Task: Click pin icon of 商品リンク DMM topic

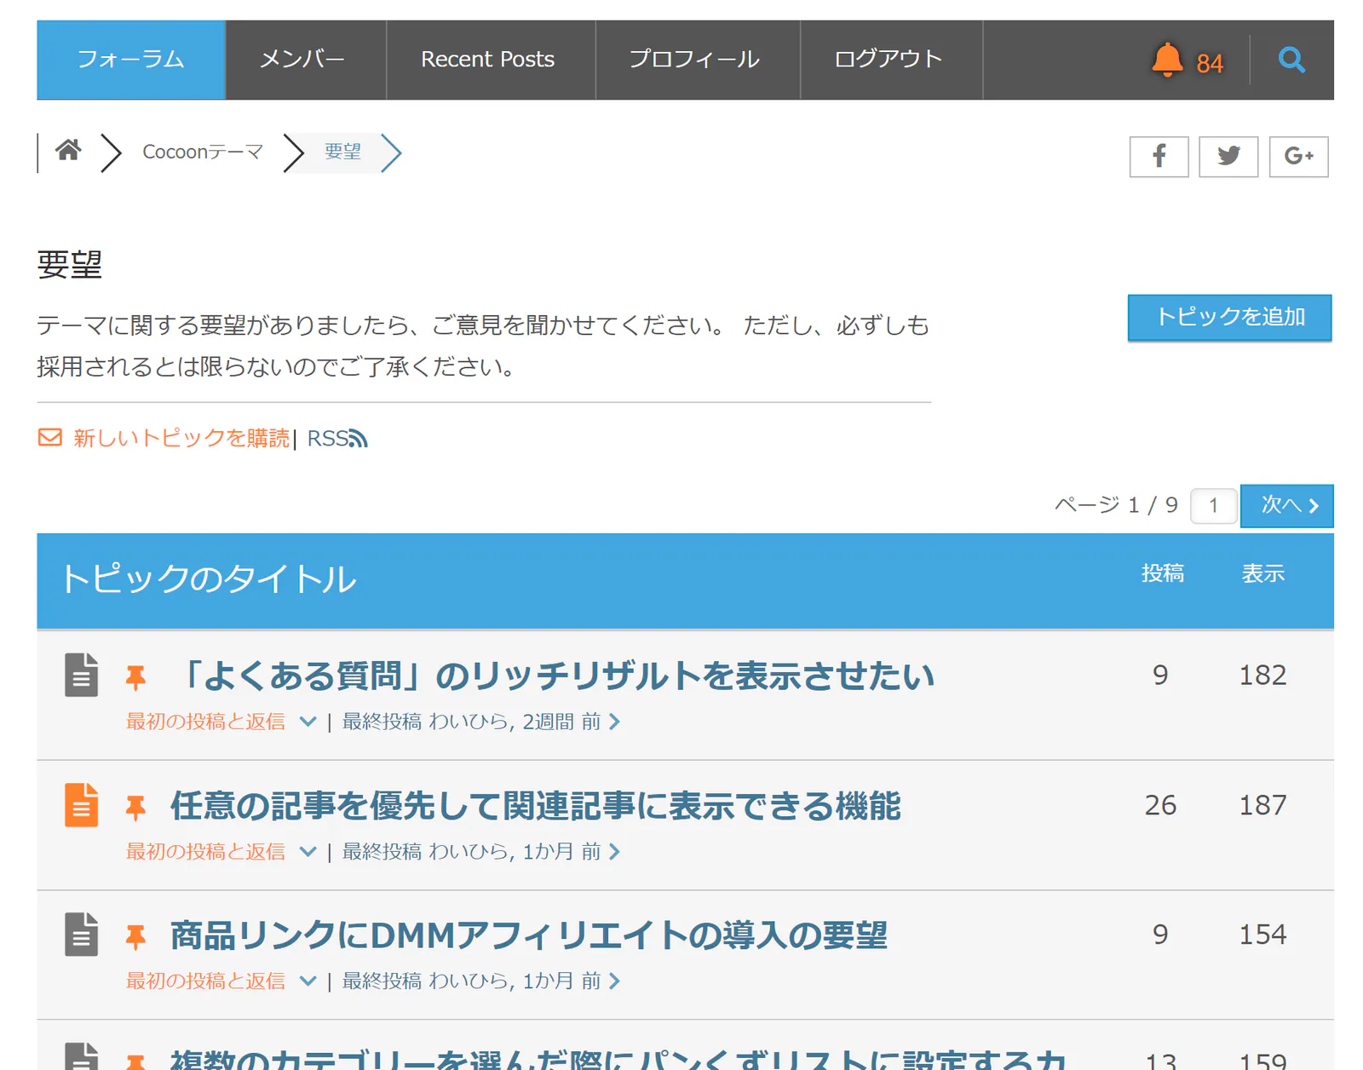Action: [135, 937]
